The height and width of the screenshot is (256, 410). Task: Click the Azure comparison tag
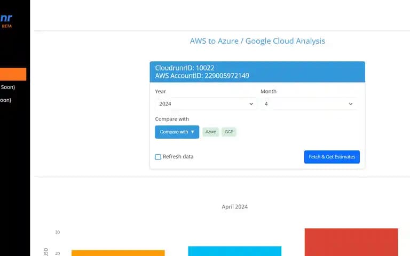pyautogui.click(x=210, y=132)
